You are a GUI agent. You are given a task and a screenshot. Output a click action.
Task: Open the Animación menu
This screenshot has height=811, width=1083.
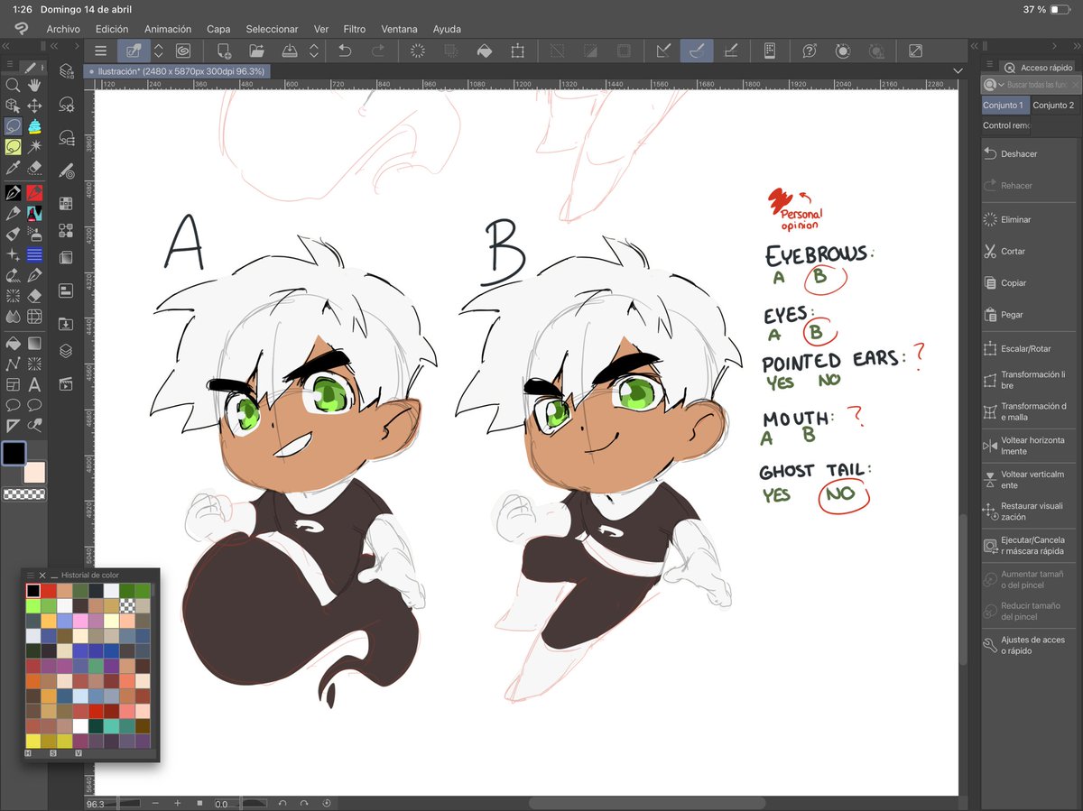click(x=168, y=29)
